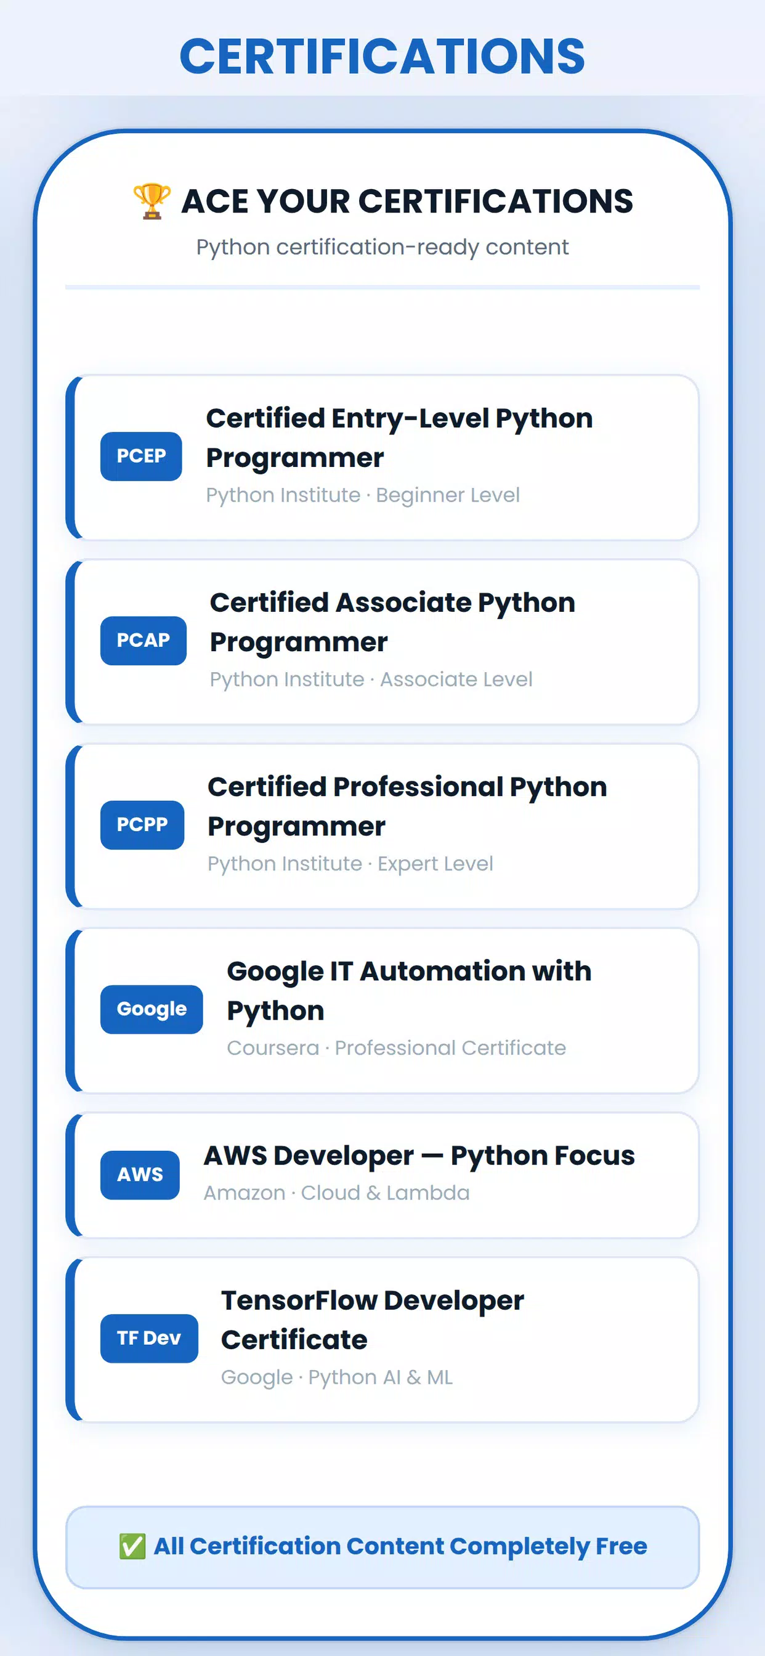Click 'Amazon · Cloud & Lambda' text
765x1656 pixels.
[337, 1193]
